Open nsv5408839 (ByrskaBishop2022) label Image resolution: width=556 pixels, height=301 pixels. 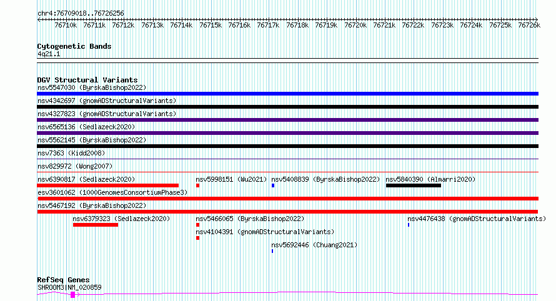325,179
